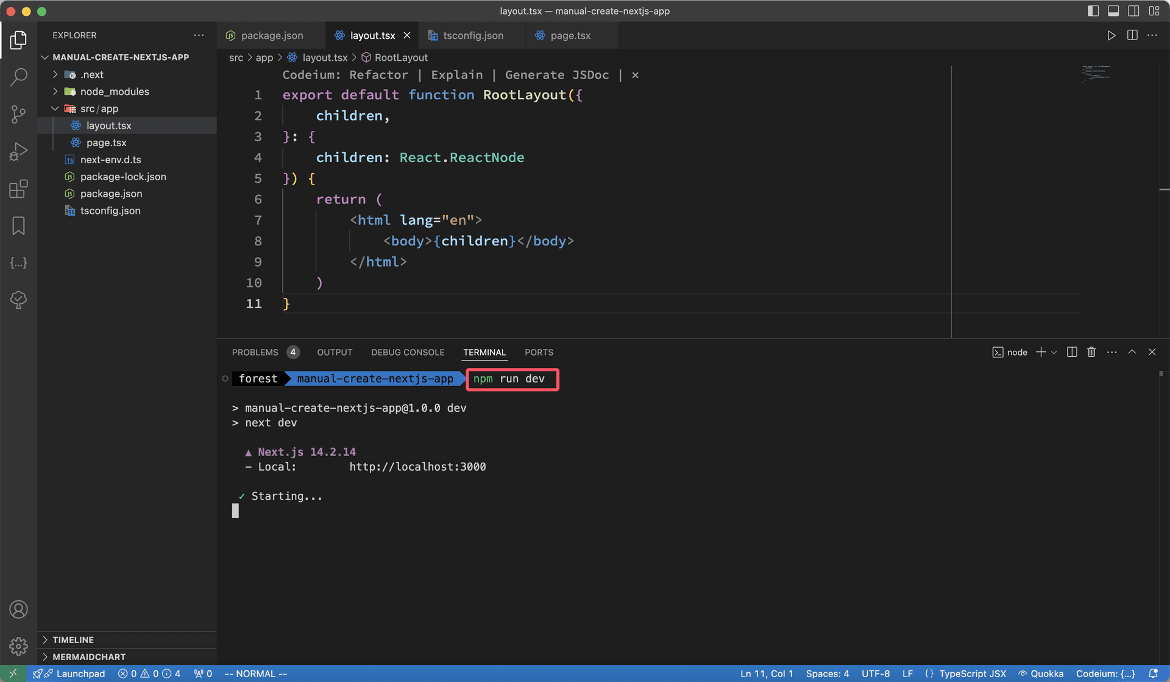
Task: Close the bottom panel
Action: coord(1152,352)
